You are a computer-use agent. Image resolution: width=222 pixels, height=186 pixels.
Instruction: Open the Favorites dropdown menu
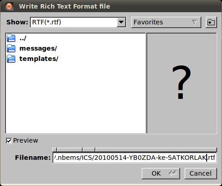pyautogui.click(x=166, y=22)
